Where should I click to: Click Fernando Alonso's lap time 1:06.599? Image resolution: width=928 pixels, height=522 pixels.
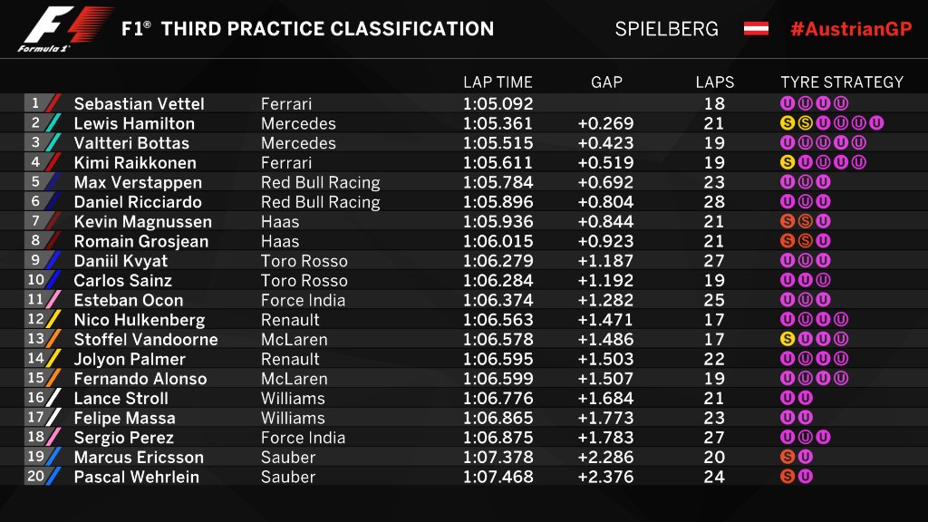click(x=498, y=379)
